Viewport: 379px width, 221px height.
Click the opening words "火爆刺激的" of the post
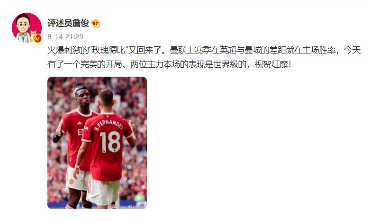click(x=68, y=50)
